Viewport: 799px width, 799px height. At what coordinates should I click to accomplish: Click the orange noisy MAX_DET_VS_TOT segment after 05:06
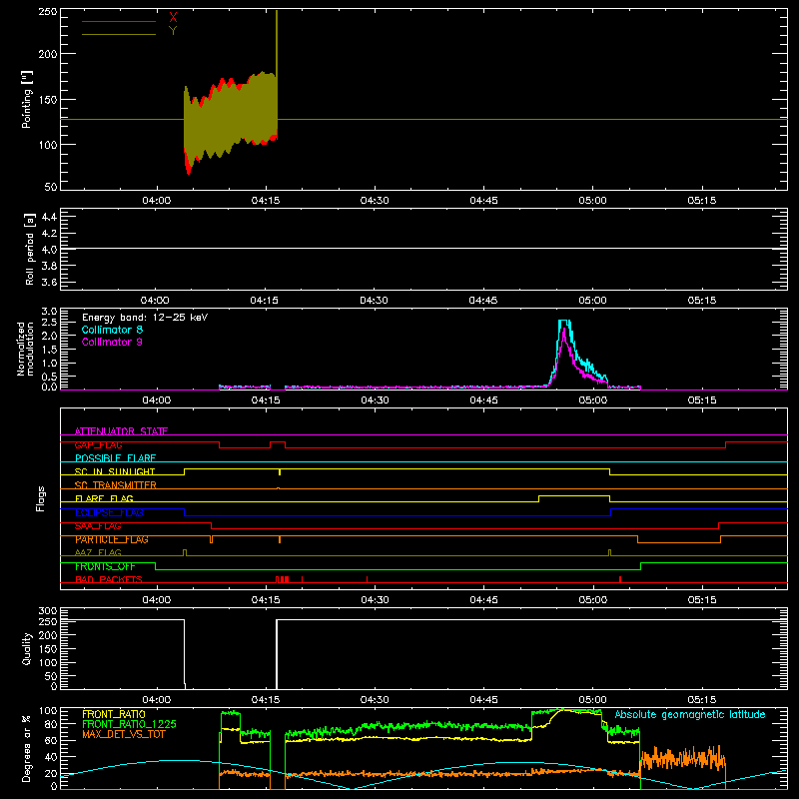point(682,759)
